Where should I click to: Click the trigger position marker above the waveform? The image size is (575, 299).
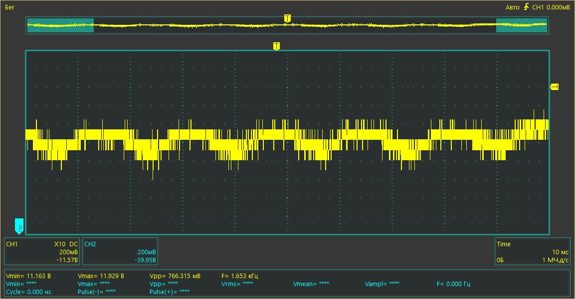tap(276, 46)
